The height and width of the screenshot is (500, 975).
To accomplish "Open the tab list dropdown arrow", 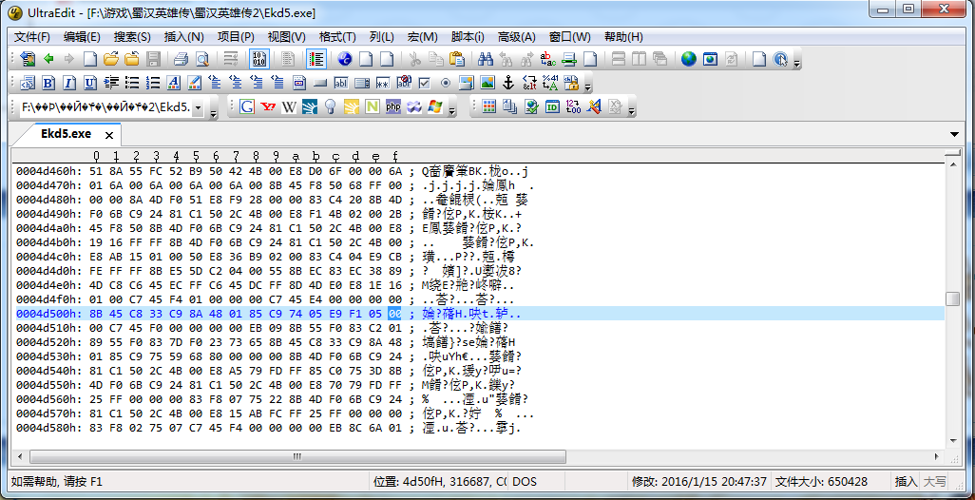I will click(x=954, y=134).
